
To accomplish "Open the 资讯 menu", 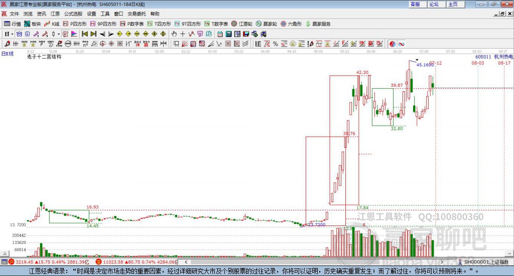I will (x=41, y=14).
